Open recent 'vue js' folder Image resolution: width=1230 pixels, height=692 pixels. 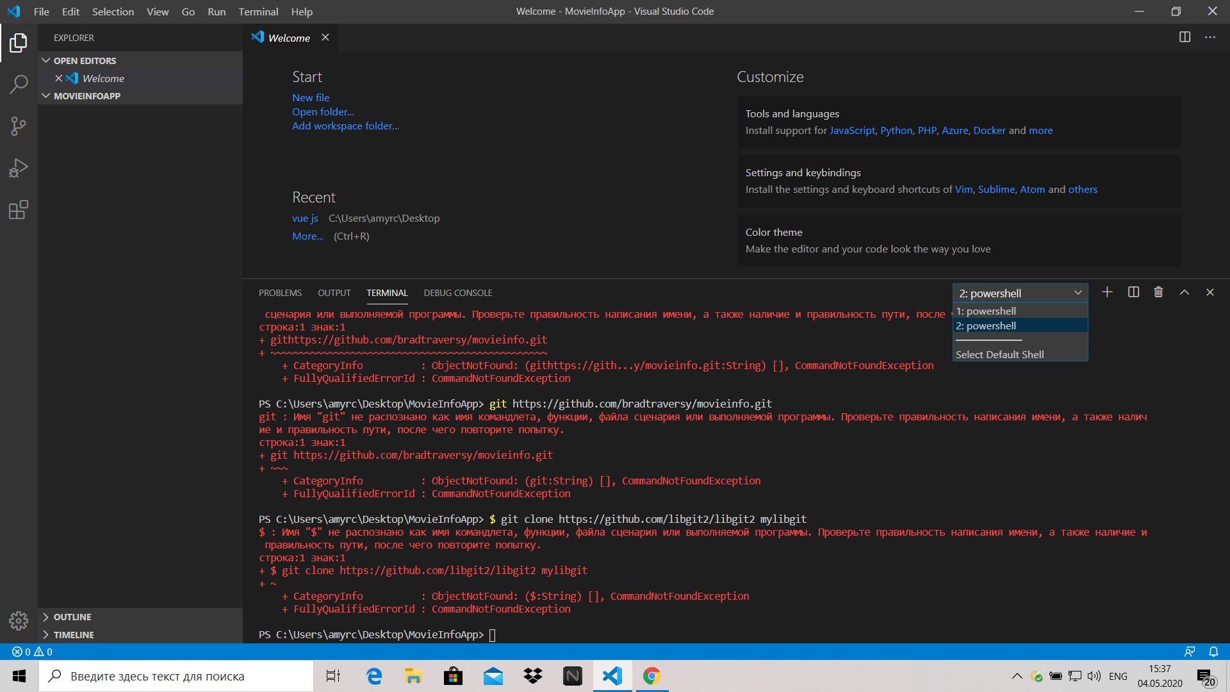coord(305,218)
